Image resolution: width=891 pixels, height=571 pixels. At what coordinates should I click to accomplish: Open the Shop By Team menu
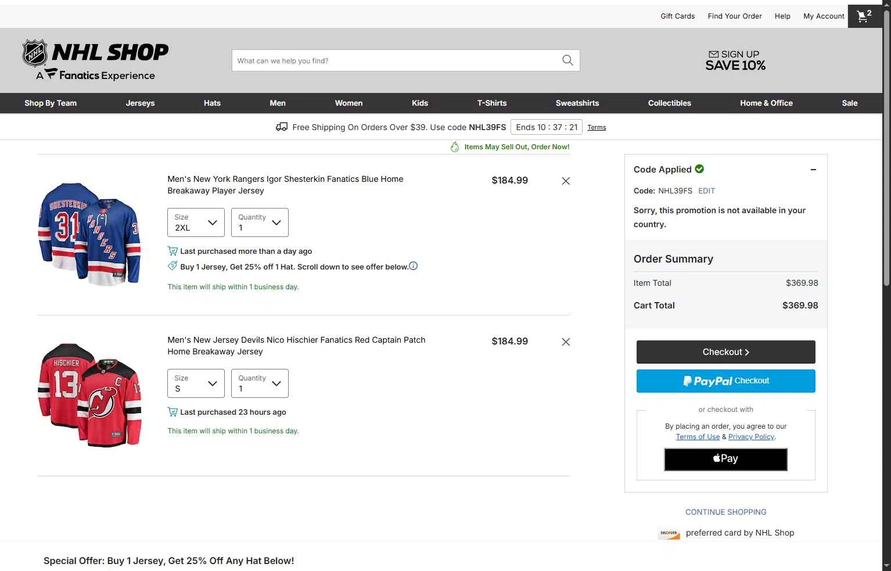pos(51,103)
